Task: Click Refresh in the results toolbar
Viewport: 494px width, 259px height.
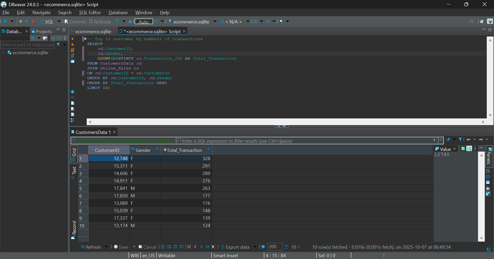Action: tap(91, 247)
